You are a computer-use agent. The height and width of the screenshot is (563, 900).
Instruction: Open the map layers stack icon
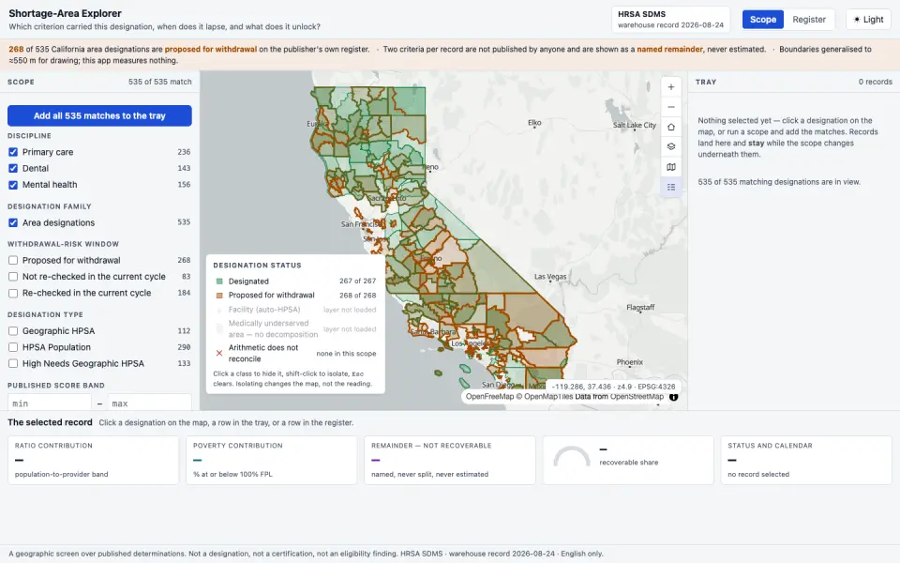click(x=671, y=147)
